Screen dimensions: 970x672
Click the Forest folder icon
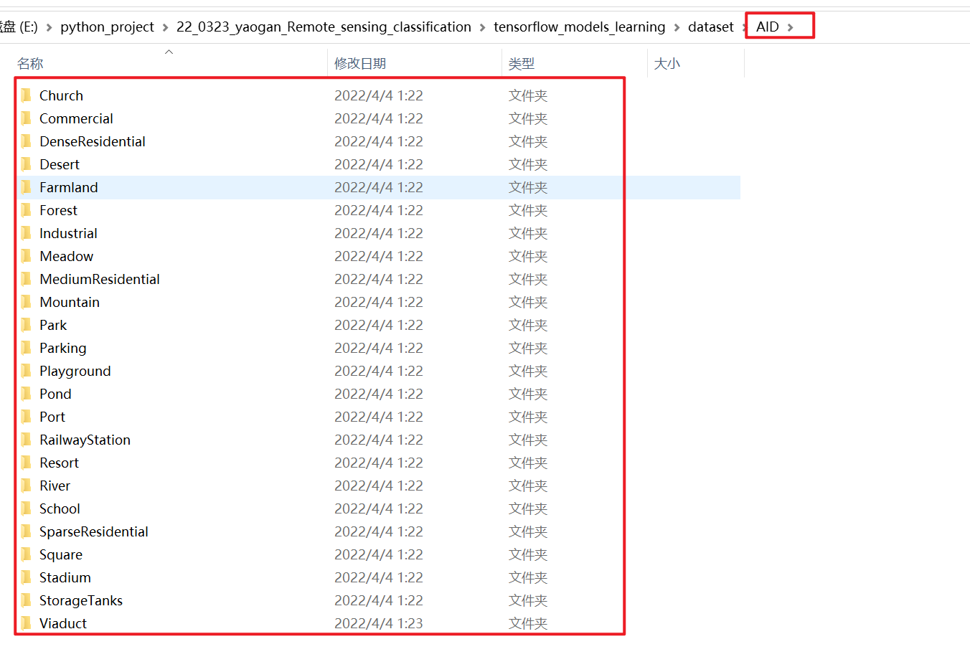click(26, 210)
